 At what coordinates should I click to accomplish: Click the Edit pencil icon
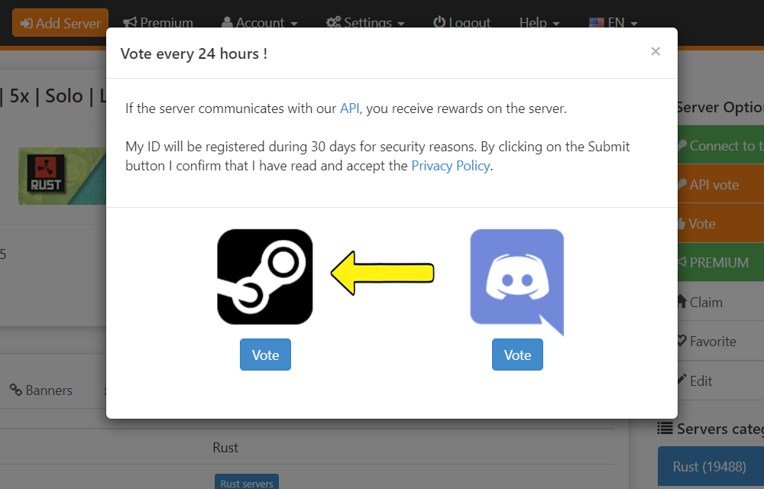(x=681, y=380)
